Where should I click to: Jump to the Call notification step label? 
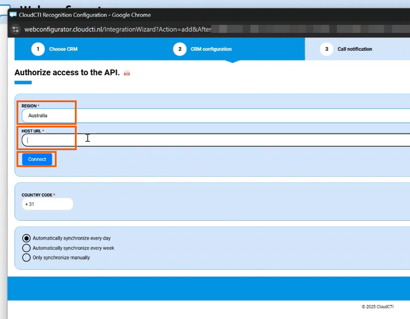click(x=355, y=49)
